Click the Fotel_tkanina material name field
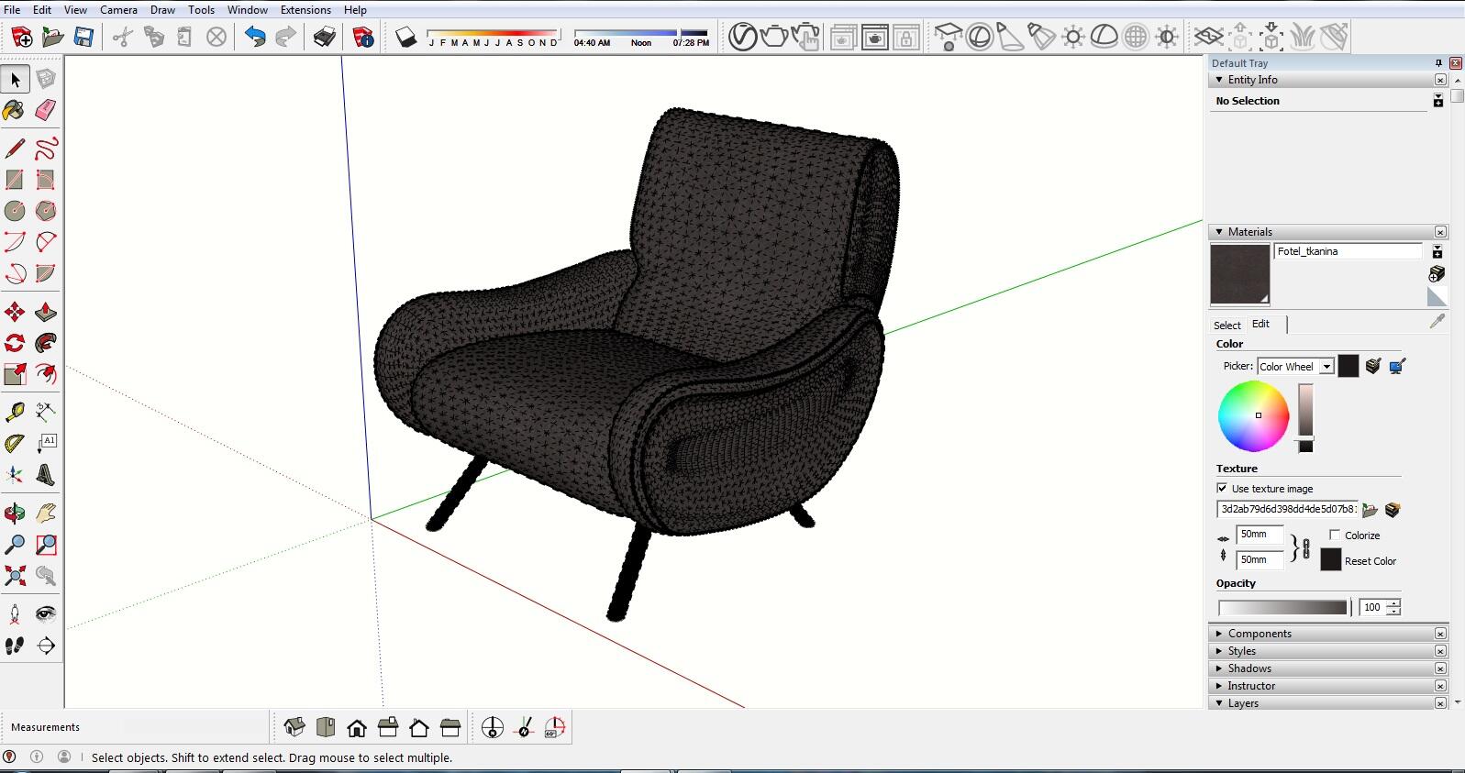This screenshot has height=773, width=1465. click(x=1347, y=251)
